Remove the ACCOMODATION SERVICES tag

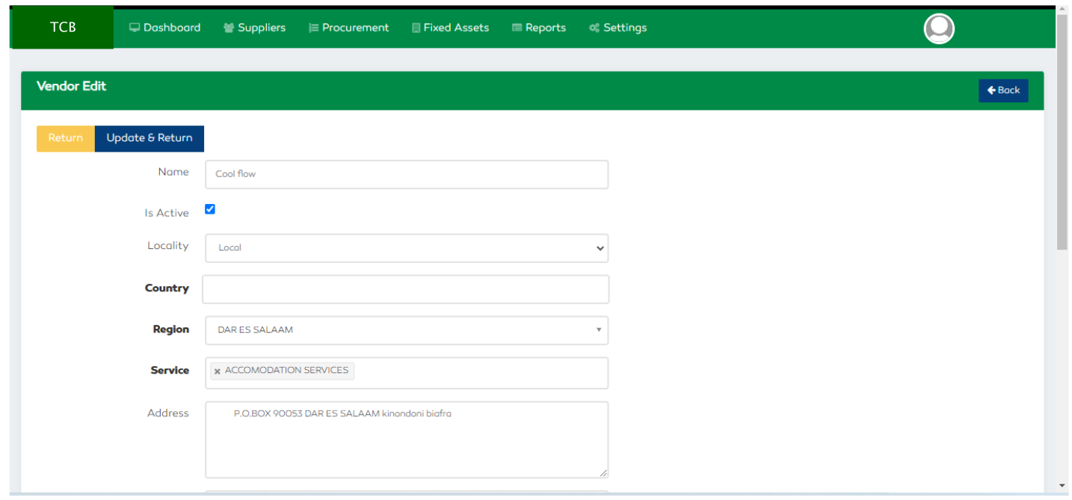[218, 371]
